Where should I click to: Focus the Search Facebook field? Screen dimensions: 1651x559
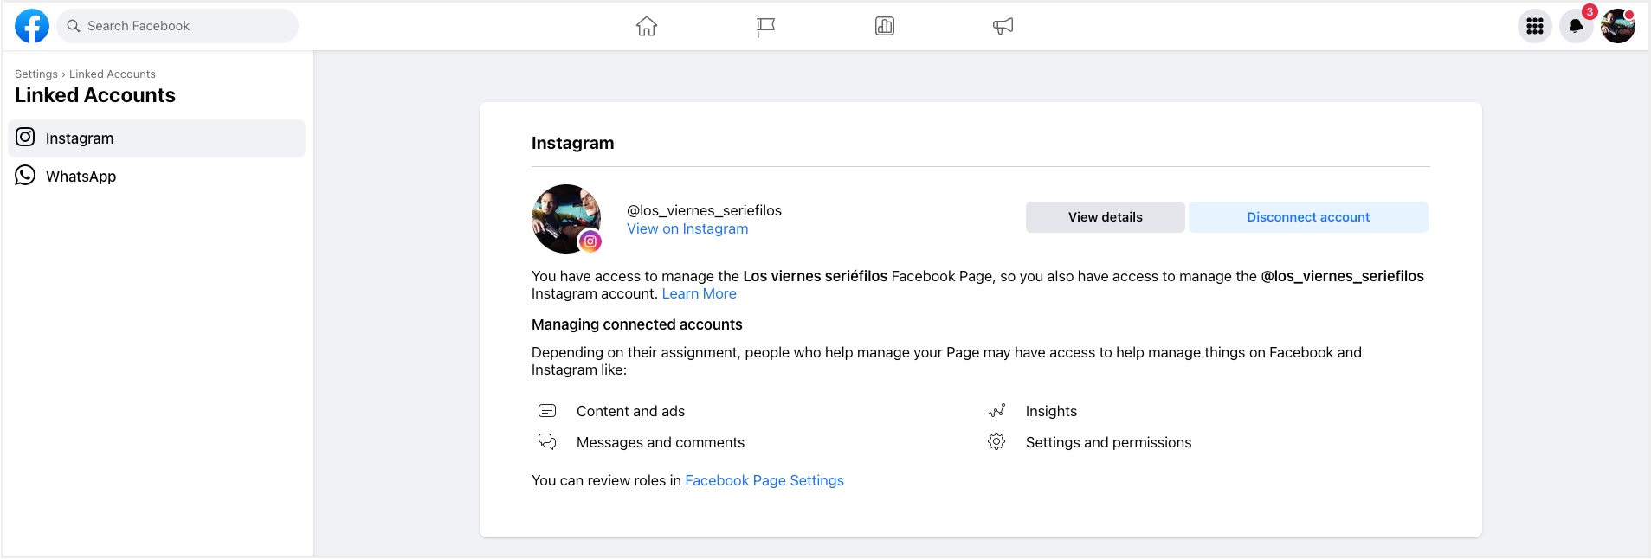pos(177,26)
